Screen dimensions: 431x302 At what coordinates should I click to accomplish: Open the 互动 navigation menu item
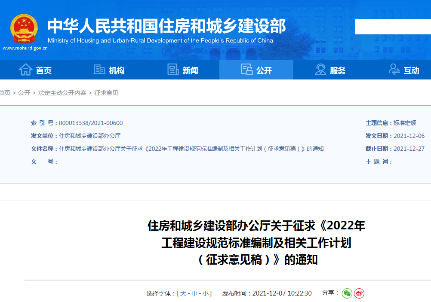[404, 70]
